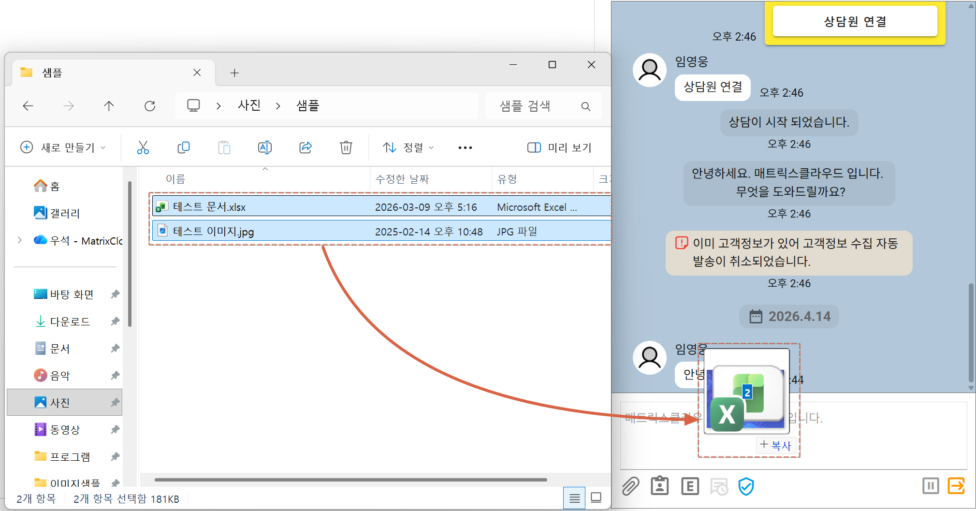Open the 정렬 sort dropdown

[x=408, y=147]
